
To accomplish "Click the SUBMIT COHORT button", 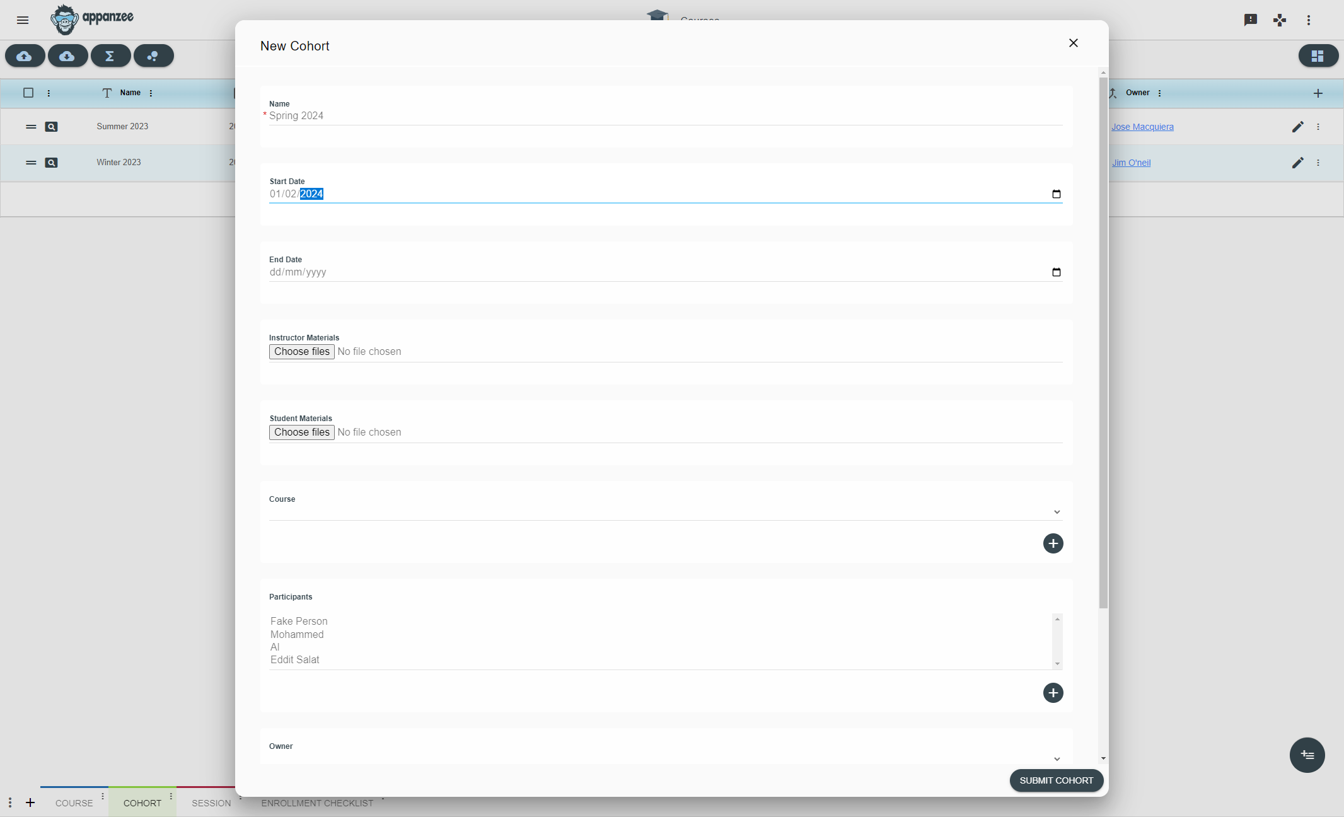I will point(1057,780).
